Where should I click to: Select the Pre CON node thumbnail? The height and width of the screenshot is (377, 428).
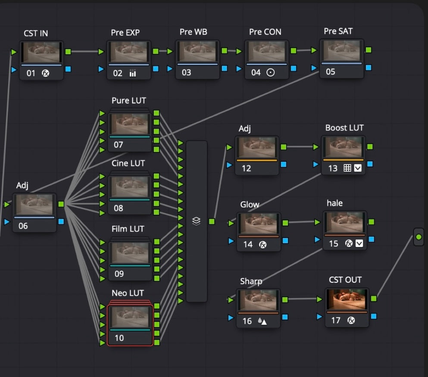tap(267, 52)
